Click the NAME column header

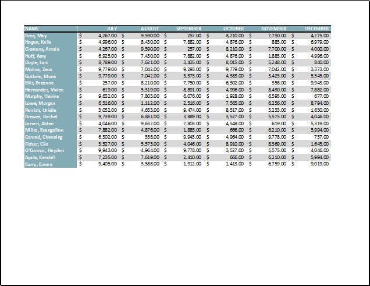pos(32,29)
